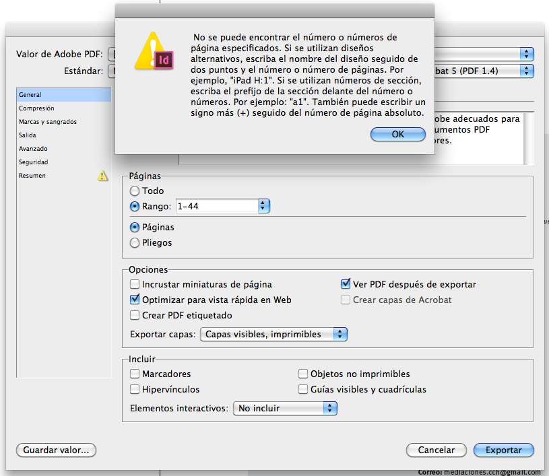Open the Valor de Adobe PDF dropdown arrows
The height and width of the screenshot is (476, 549).
coord(526,54)
